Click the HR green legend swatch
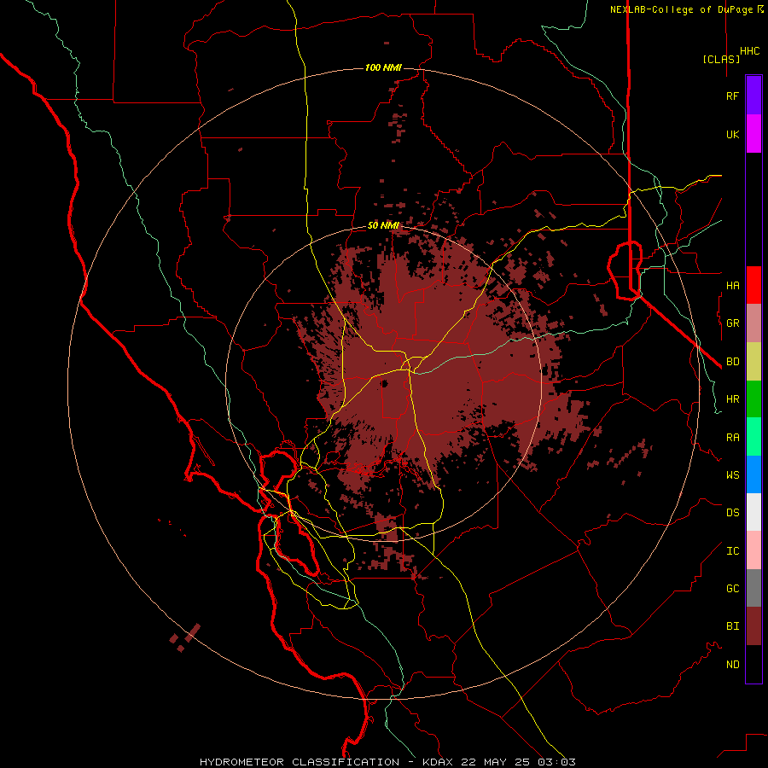Image resolution: width=768 pixels, height=768 pixels. 753,399
